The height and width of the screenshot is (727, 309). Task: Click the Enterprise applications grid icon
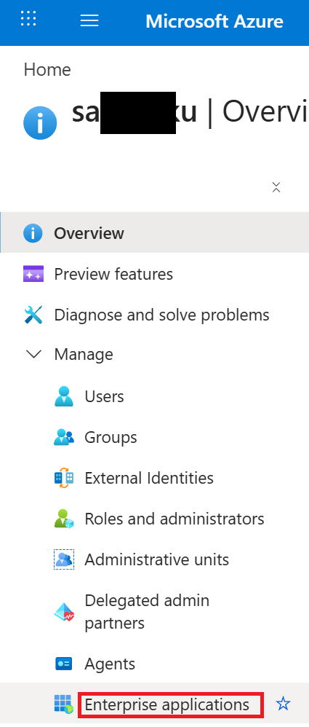64,704
